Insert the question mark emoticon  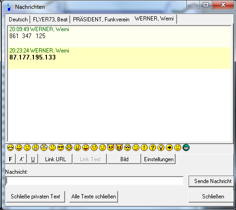(x=152, y=148)
